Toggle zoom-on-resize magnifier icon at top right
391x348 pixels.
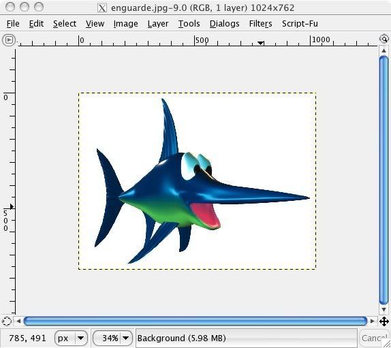tap(384, 39)
